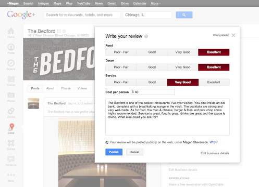Expand the More menu in top bar
Viewport: 259px width, 187px height.
coord(155,3)
